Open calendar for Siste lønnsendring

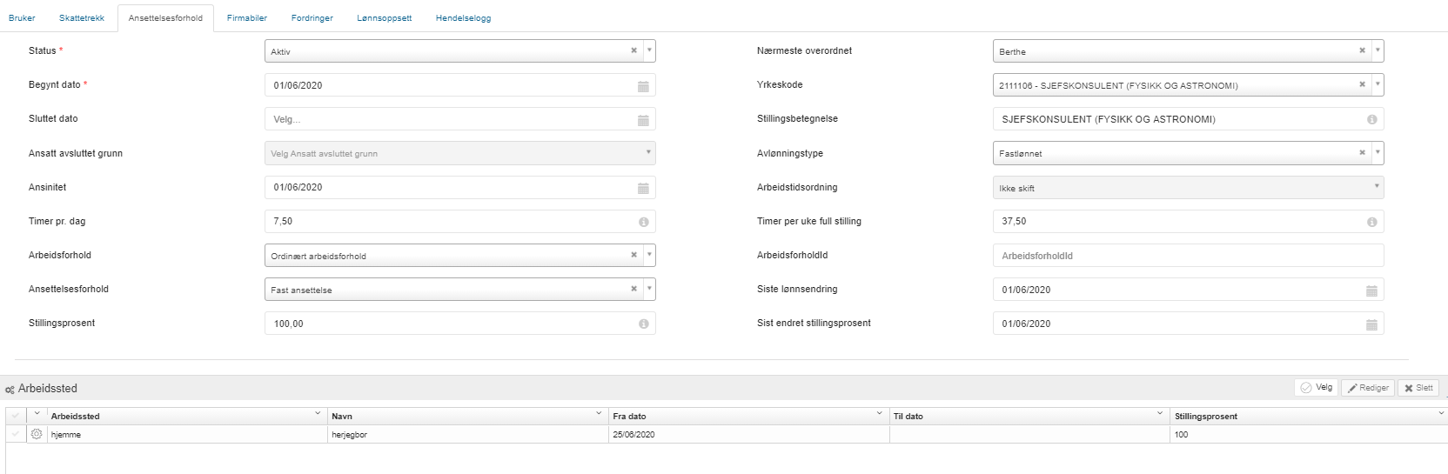coord(1371,290)
